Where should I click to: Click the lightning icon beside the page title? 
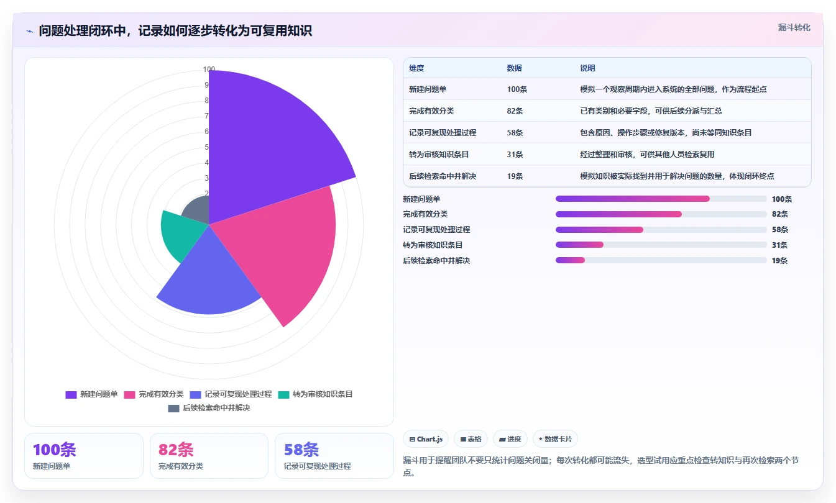coord(29,31)
